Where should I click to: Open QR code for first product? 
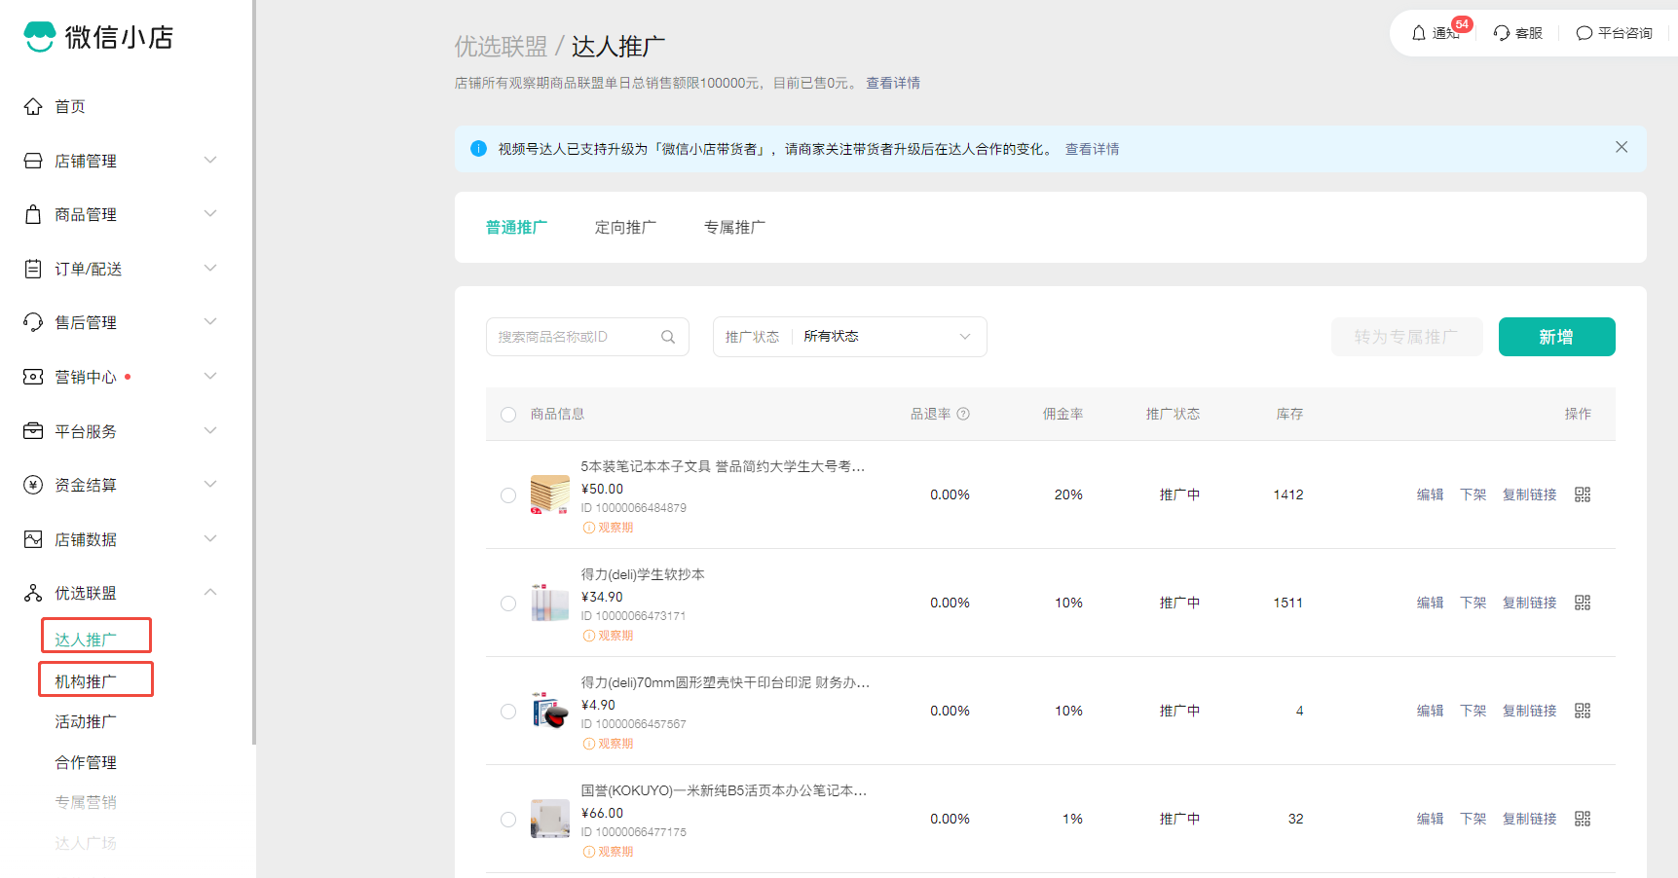point(1583,494)
